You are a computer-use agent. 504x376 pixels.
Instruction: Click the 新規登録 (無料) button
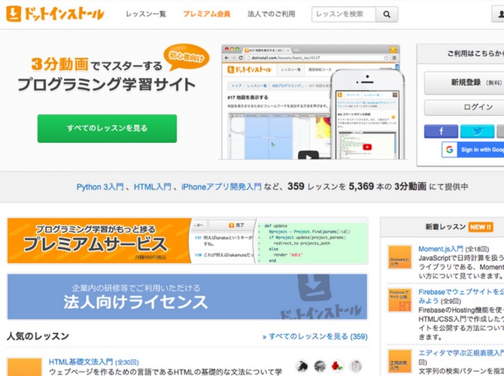[x=464, y=83]
